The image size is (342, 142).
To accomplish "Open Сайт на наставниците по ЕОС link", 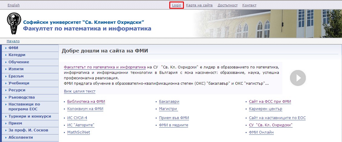I will click(277, 118).
